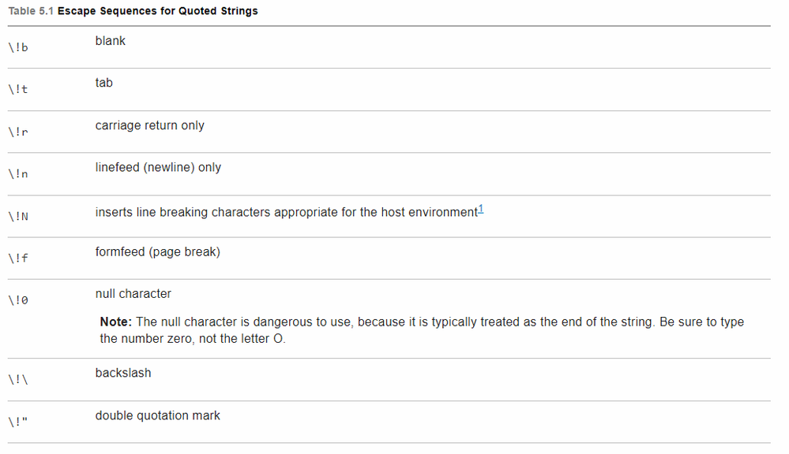
Task: Select the 'tab' description text
Action: 104,83
